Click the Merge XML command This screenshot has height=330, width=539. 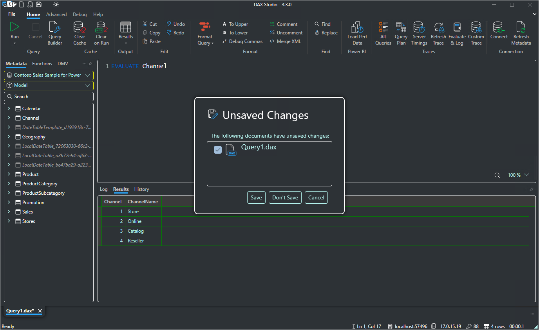click(x=285, y=41)
